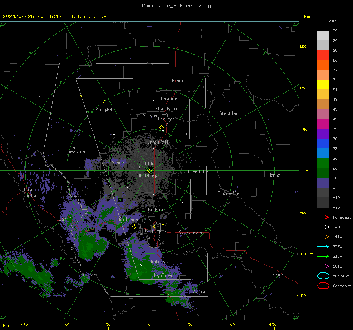The width and height of the screenshot is (353, 330).
Task: Click the red forecast arrow legend icon
Action: point(323,217)
